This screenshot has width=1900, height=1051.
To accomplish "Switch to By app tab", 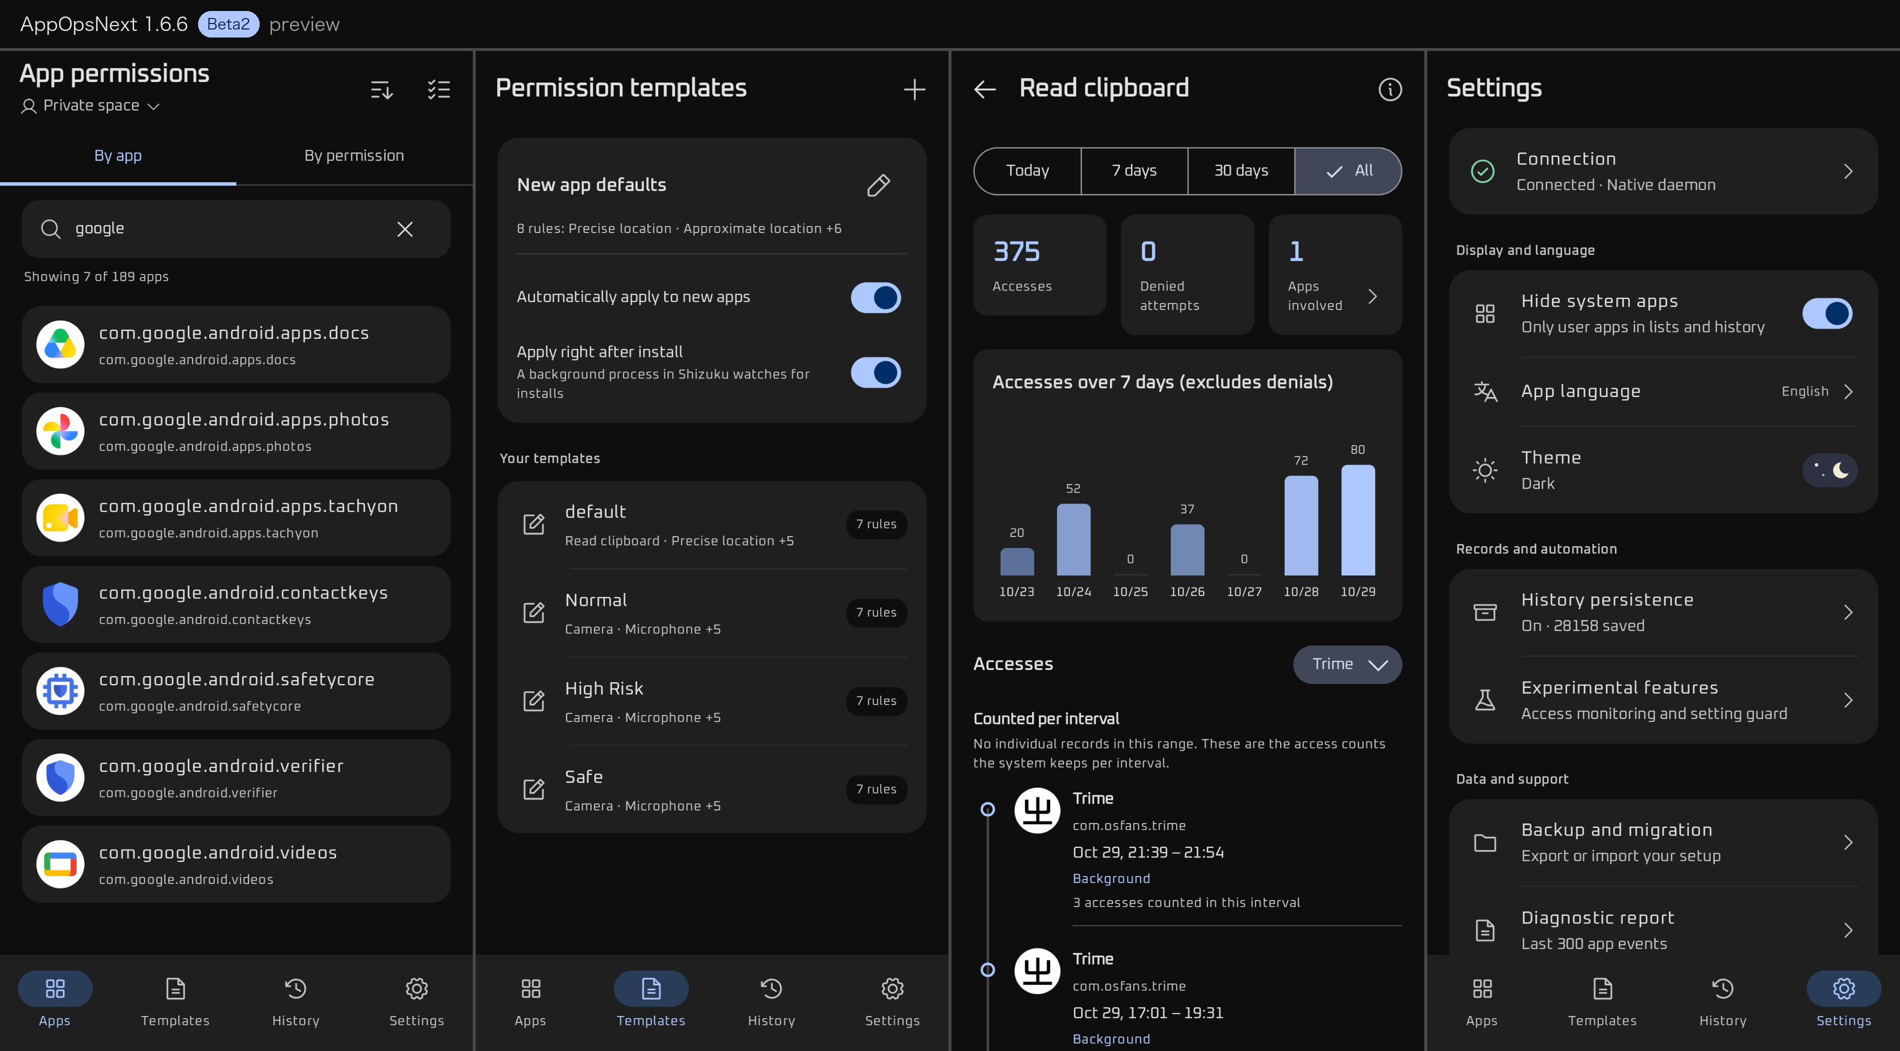I will coord(118,156).
